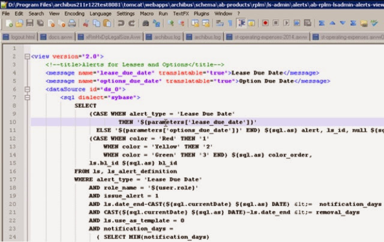This screenshot has height=242, width=384.
Task: Click the Close All files icon
Action: [62, 23]
